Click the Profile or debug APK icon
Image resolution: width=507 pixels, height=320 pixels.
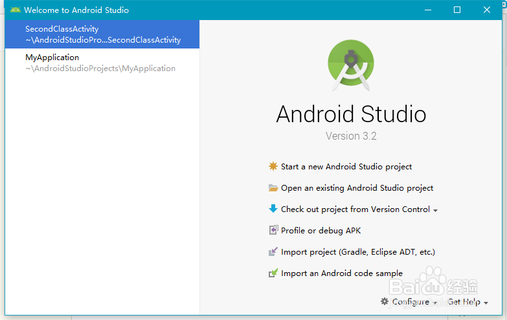[273, 230]
